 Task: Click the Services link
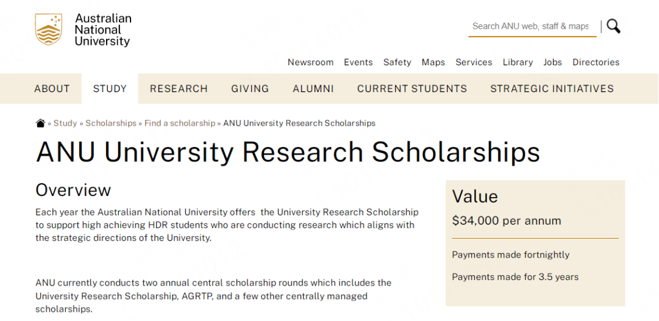click(x=474, y=62)
